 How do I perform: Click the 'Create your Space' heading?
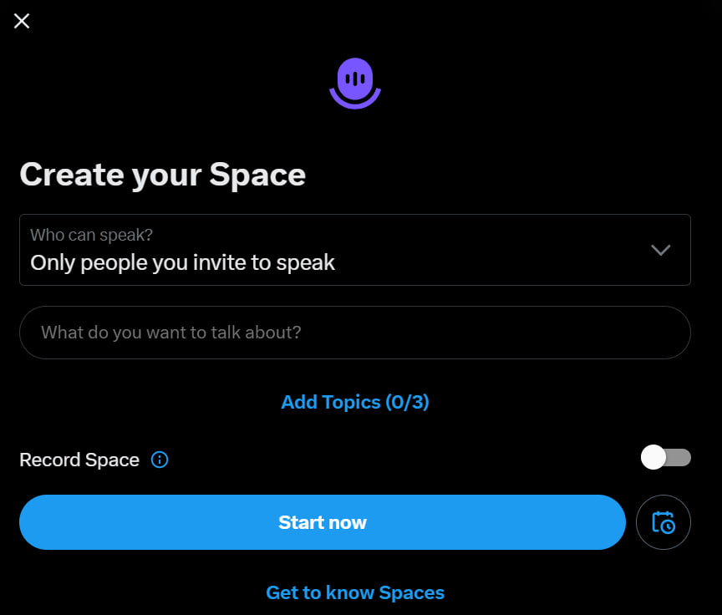[162, 175]
